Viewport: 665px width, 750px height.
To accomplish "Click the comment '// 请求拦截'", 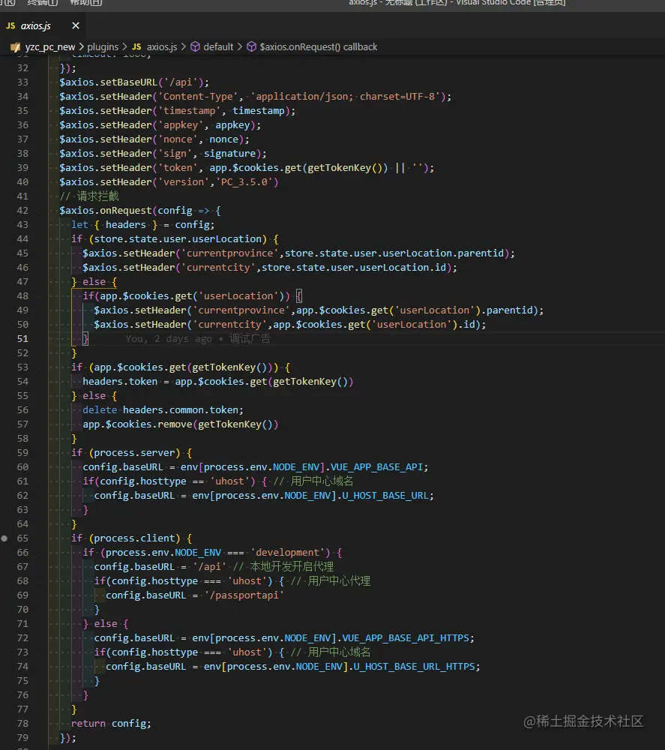I will coord(89,196).
